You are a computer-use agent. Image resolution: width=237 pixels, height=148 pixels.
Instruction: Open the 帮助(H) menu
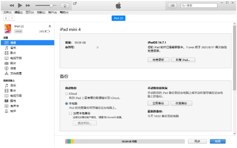(64, 12)
